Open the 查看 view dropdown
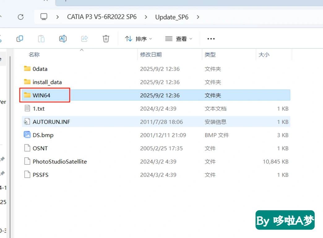This screenshot has height=238, width=323. (x=179, y=39)
